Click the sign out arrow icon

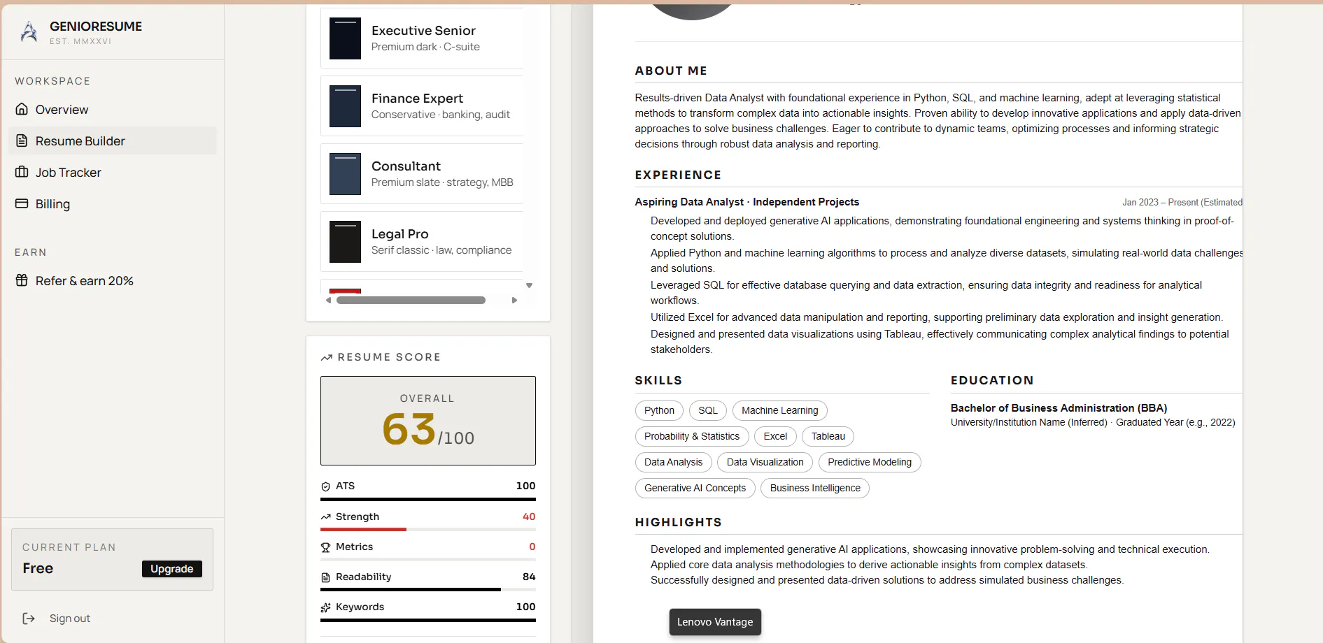[x=29, y=619]
